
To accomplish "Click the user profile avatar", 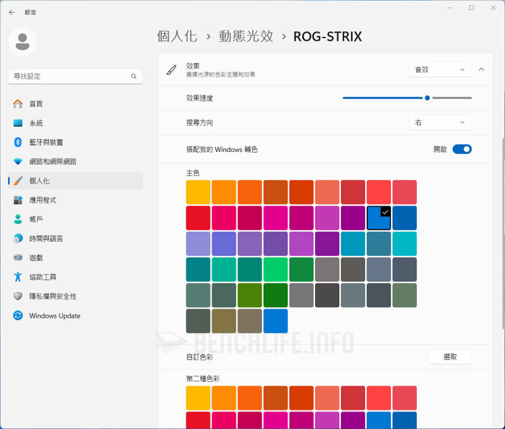I will coord(23,41).
